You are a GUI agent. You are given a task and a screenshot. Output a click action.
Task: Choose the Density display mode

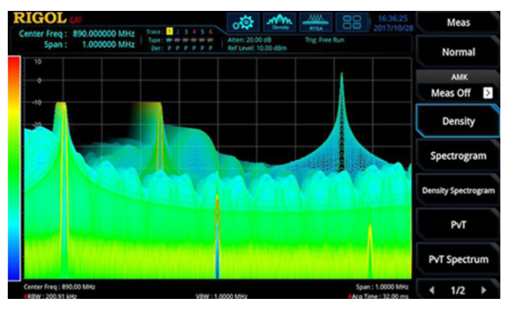pyautogui.click(x=458, y=121)
